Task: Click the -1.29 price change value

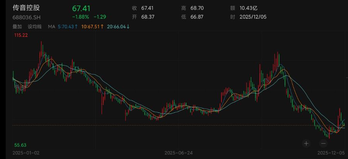Action: (x=100, y=17)
